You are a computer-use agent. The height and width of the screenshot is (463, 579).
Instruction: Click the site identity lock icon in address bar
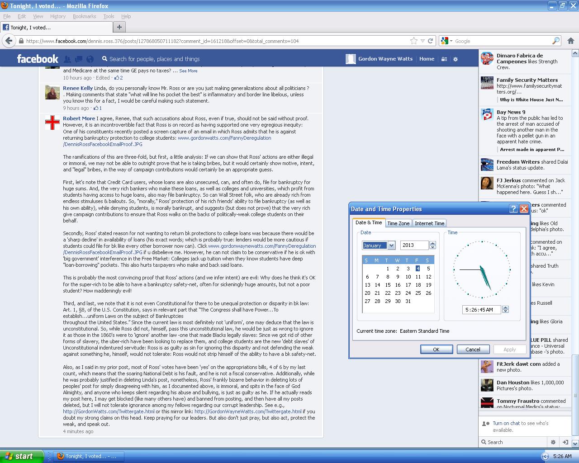pyautogui.click(x=21, y=41)
